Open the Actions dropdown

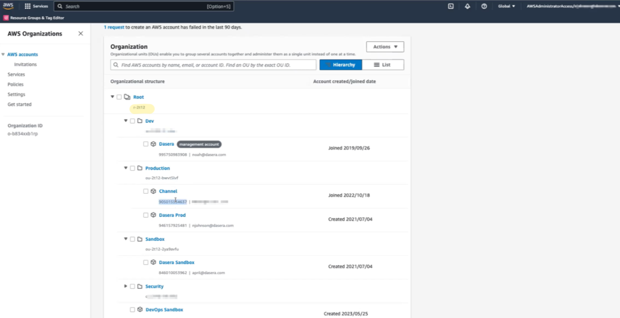385,47
